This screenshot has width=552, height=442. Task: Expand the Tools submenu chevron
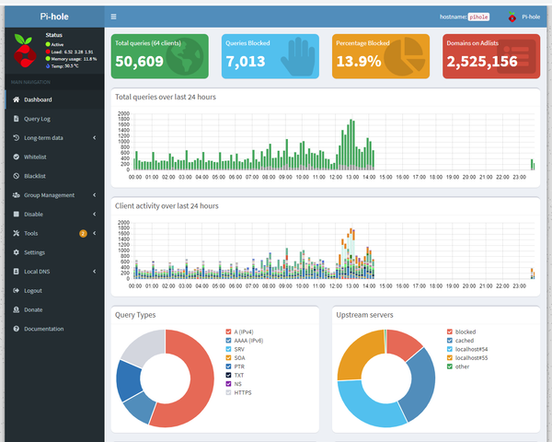pyautogui.click(x=95, y=233)
